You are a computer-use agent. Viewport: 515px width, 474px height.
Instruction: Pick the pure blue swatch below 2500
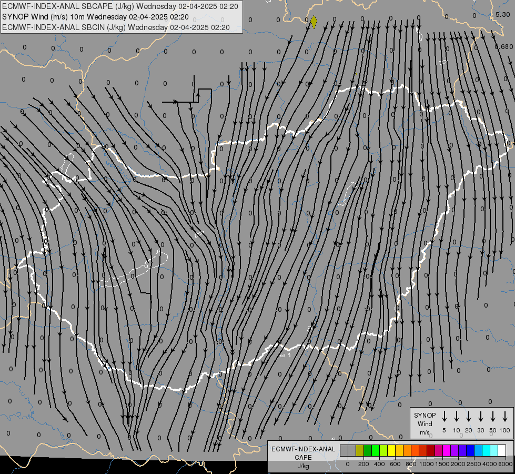[470, 450]
